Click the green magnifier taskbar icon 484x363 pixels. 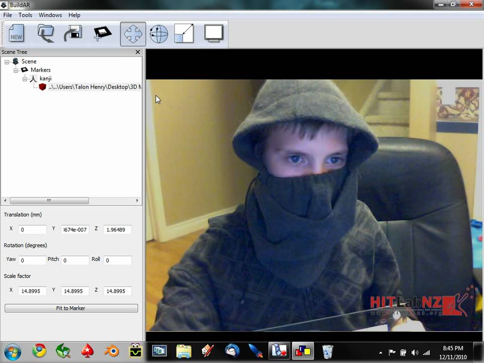point(64,351)
